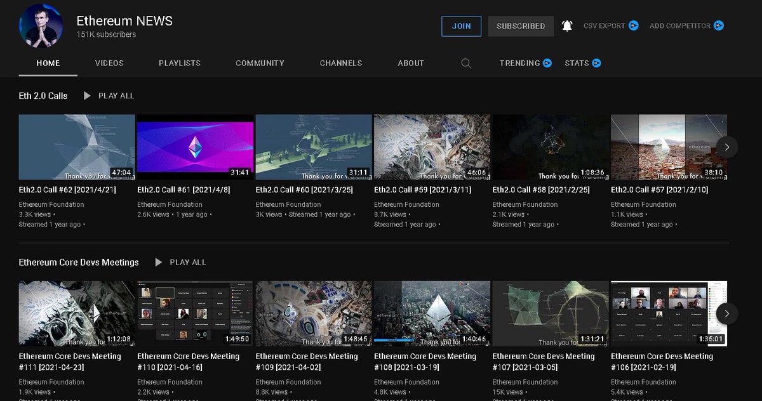The image size is (762, 401).
Task: Open thumbnail of Eth2.0 Call #62
Action: 77,147
